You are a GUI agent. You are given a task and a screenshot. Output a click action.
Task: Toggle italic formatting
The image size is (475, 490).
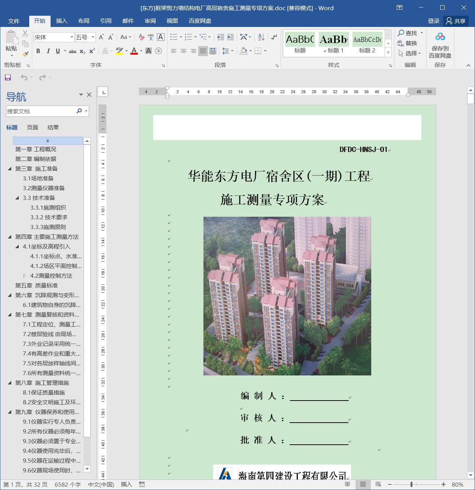pos(48,51)
